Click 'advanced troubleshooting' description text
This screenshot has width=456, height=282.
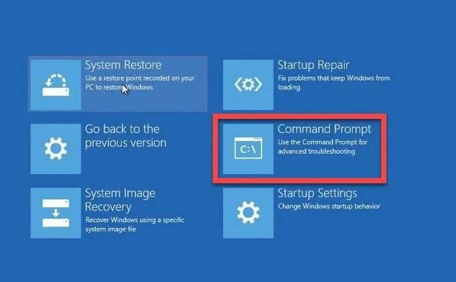(316, 151)
